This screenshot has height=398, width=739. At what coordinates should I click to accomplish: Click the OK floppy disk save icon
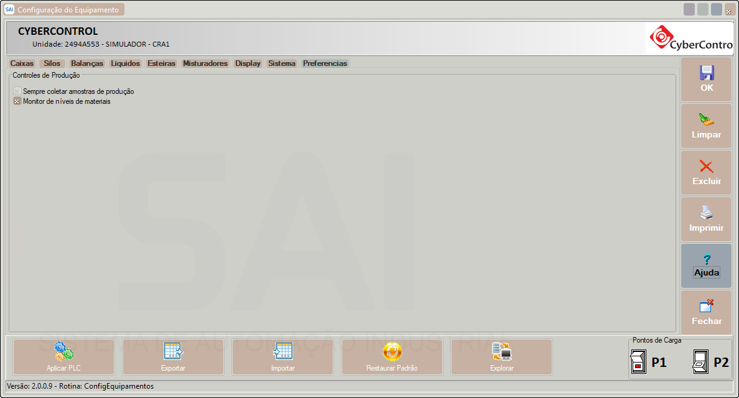click(x=707, y=73)
